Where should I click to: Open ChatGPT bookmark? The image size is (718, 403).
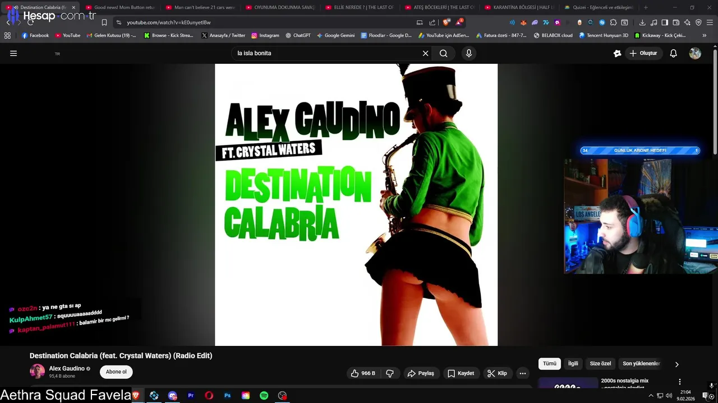pos(298,35)
